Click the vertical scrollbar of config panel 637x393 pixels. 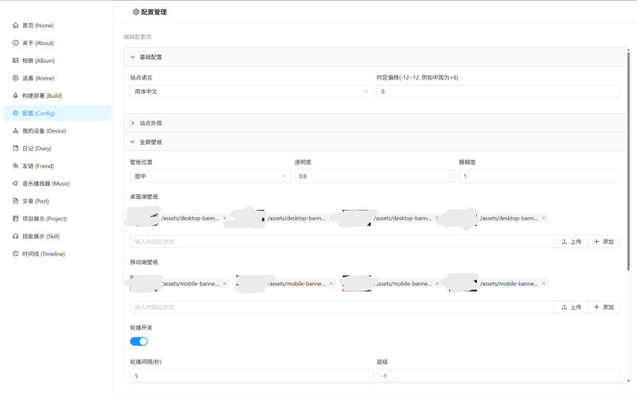628,161
